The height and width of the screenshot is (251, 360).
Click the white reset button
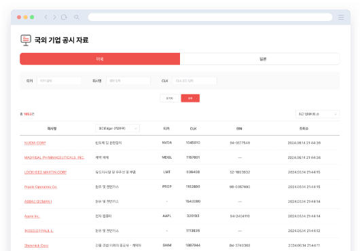(x=169, y=98)
